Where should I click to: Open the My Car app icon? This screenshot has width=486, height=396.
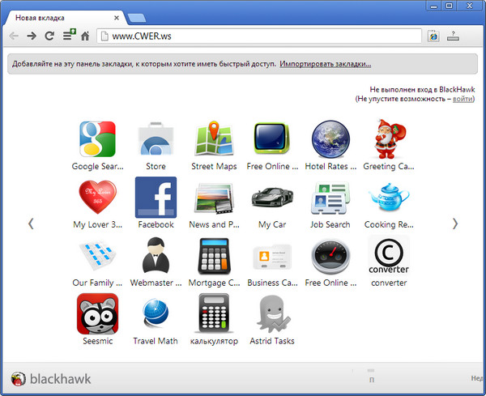tap(272, 198)
